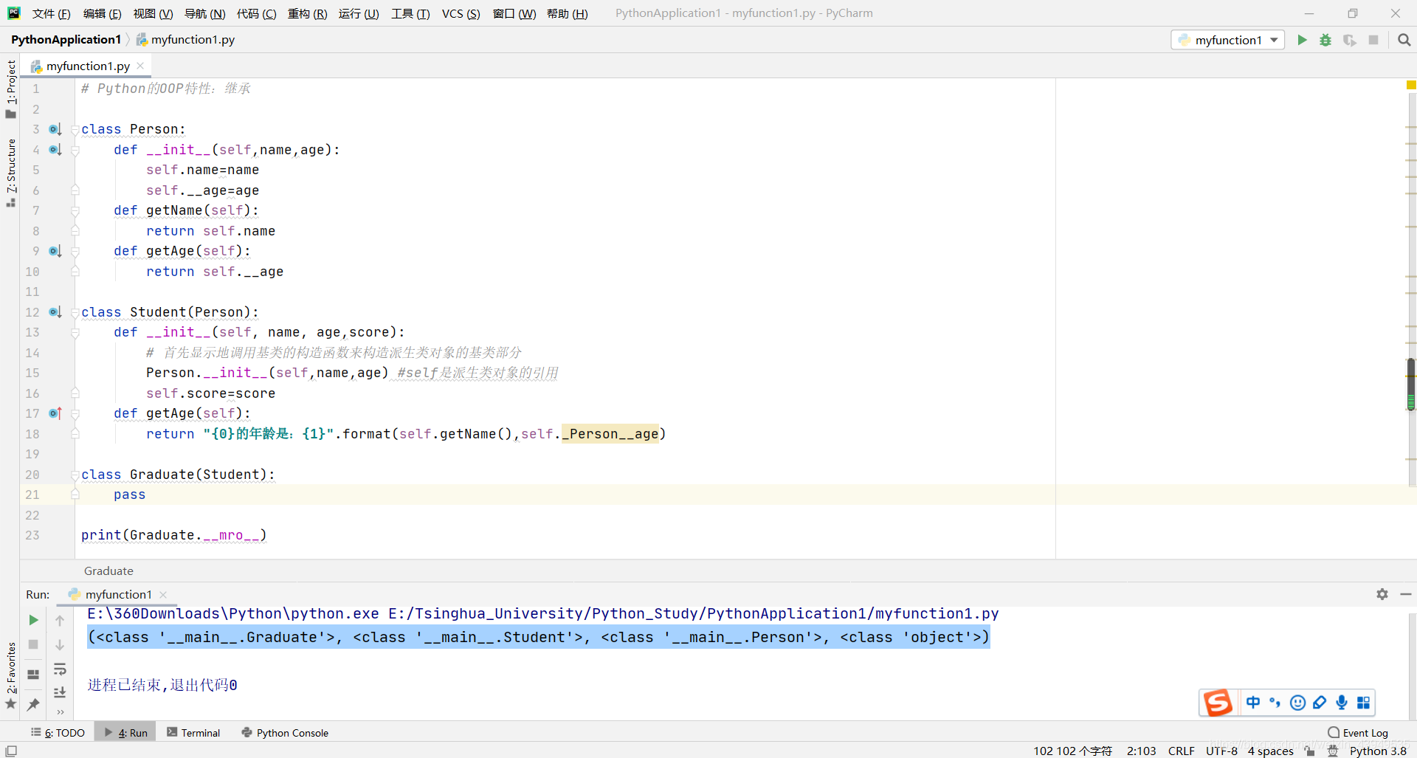Toggle the Favorites tool window
This screenshot has height=758, width=1417.
[10, 675]
